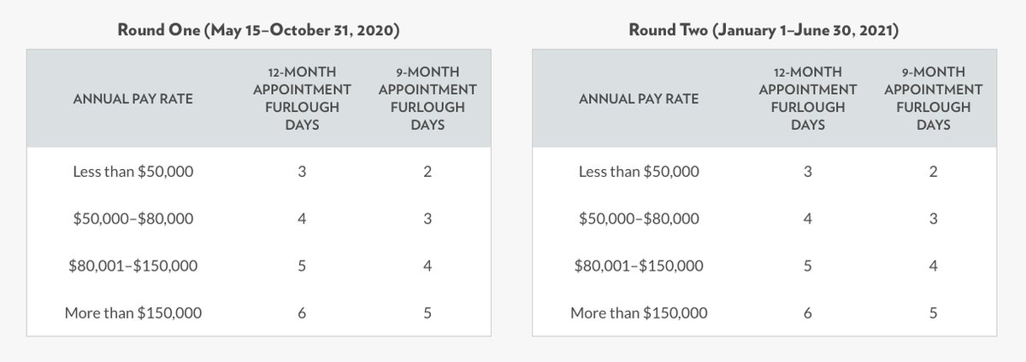Click Round Two 12-month value 3
The height and width of the screenshot is (362, 1026).
[x=806, y=172]
